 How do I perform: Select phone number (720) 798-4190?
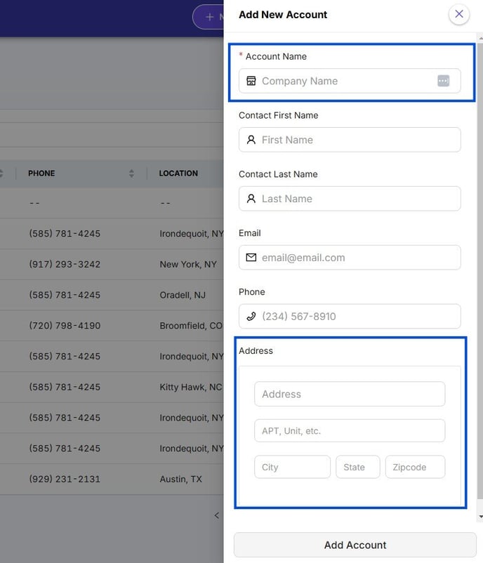pos(65,326)
